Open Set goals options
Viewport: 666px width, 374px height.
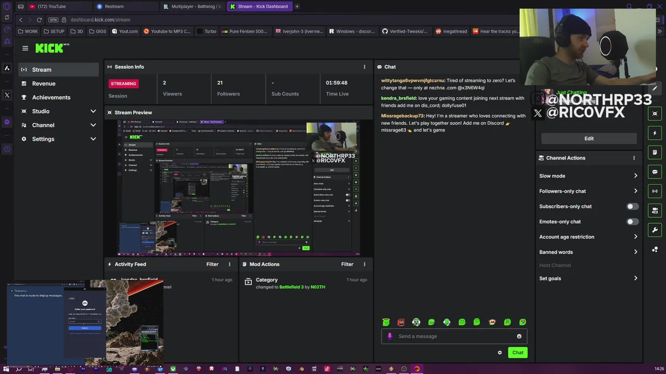(588, 278)
